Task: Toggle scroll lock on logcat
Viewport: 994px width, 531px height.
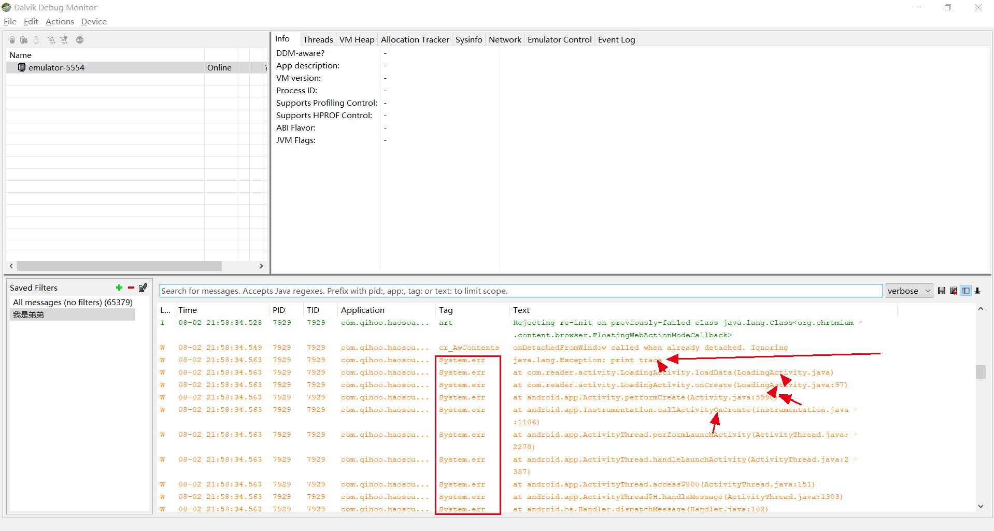Action: tap(978, 291)
